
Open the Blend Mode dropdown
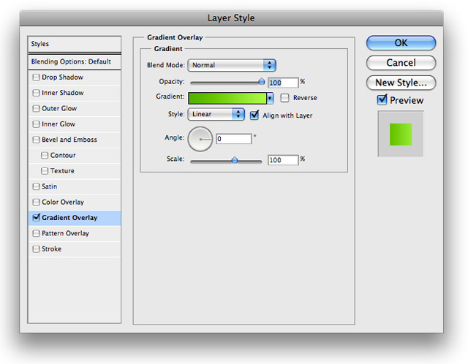(232, 65)
